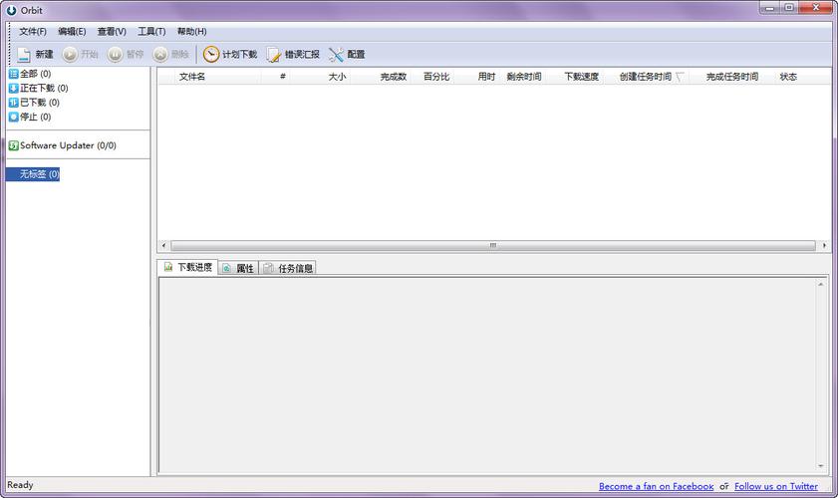Viewport: 838px width, 498px height.
Task: Select the 全部 (0) category
Action: tap(30, 74)
